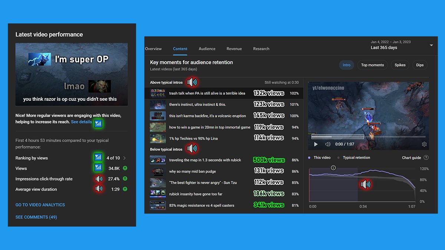445x250 pixels.
Task: Click green up arrow beside Views
Action: point(125,168)
